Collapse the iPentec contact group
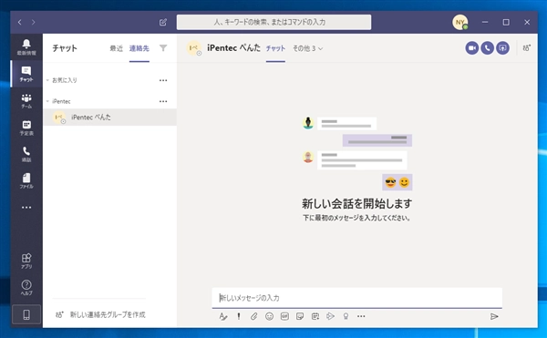The image size is (547, 338). 47,101
